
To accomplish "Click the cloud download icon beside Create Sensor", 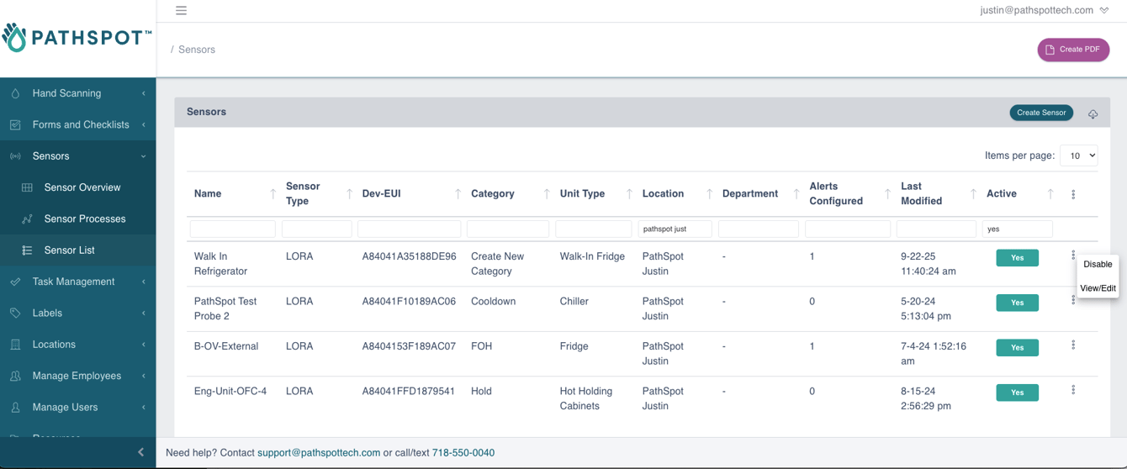I will click(1093, 113).
